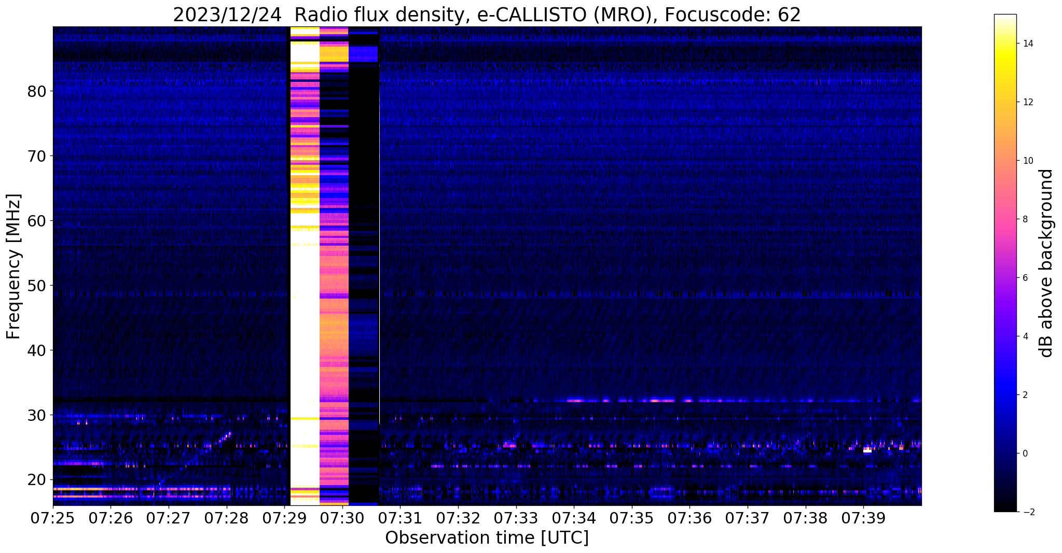This screenshot has height=553, width=1062.
Task: Click the pink section of the colorbar near 8
Action: [x=1005, y=219]
